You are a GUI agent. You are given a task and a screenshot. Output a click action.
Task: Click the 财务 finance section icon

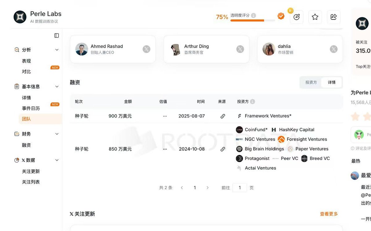17,134
